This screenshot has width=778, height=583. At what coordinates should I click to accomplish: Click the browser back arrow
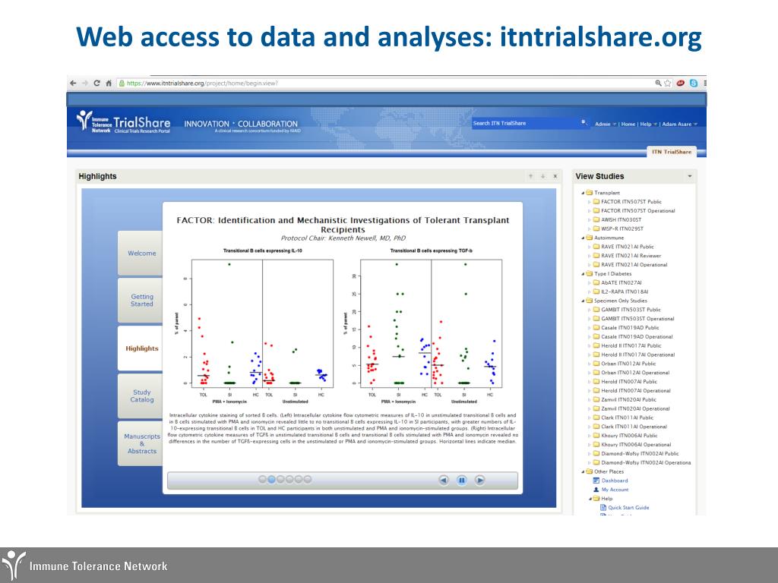74,84
